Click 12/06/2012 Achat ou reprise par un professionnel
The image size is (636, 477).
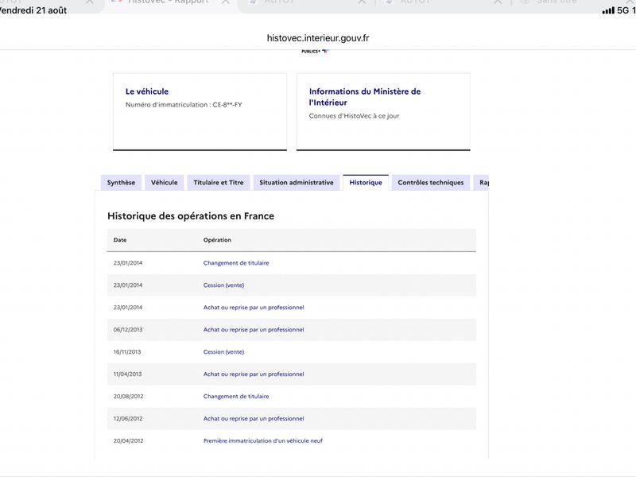254,419
